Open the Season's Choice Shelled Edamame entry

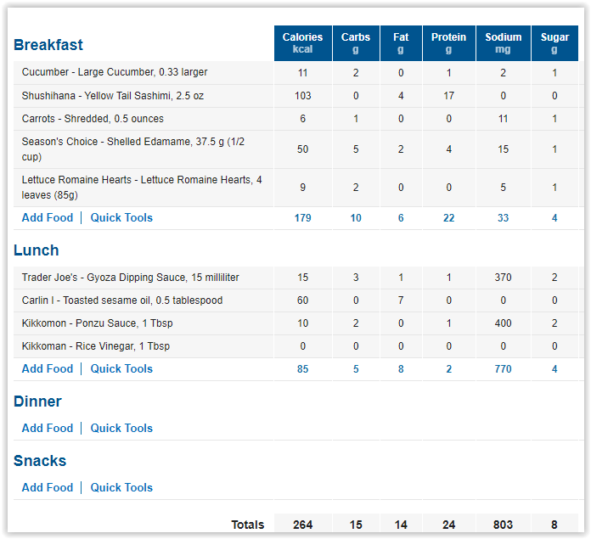(133, 149)
